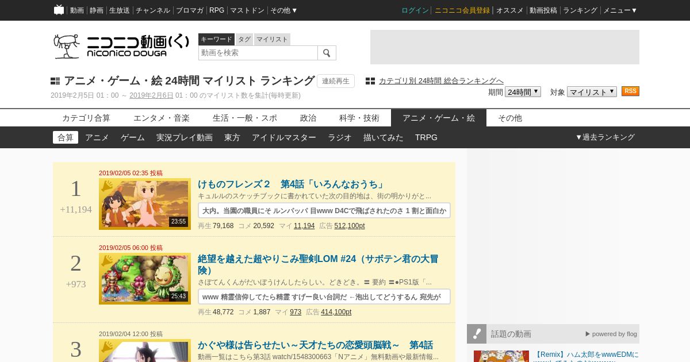690x362 pixels.
Task: Switch to その他 category tab
Action: coord(510,118)
